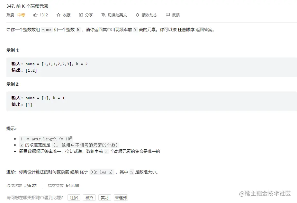Screen dimensions: 297x203
Task: Click the 分享 text link
Action: click(x=89, y=15)
